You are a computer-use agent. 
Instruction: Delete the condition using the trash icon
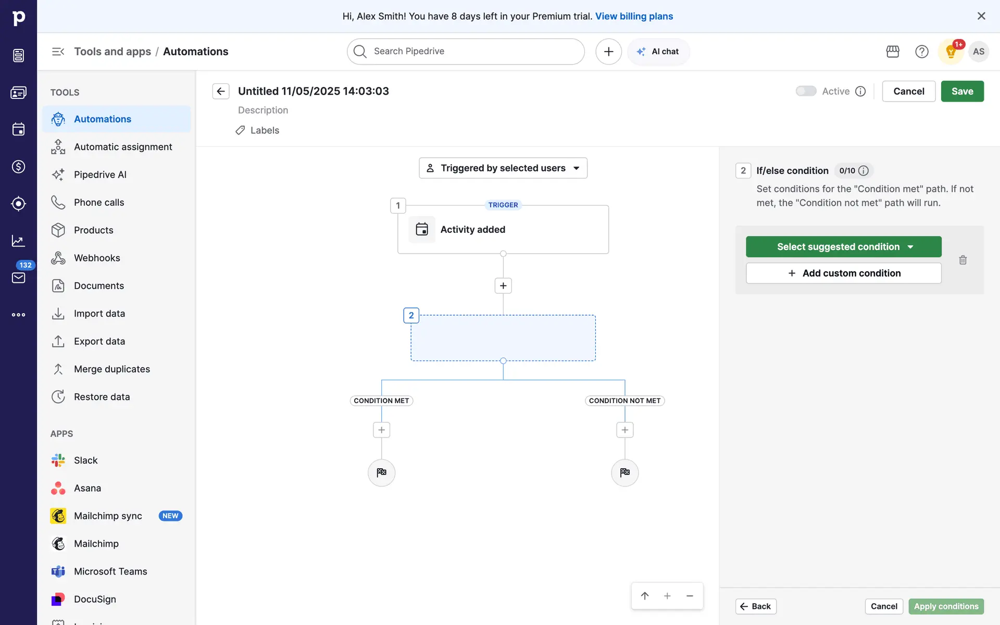click(x=963, y=260)
